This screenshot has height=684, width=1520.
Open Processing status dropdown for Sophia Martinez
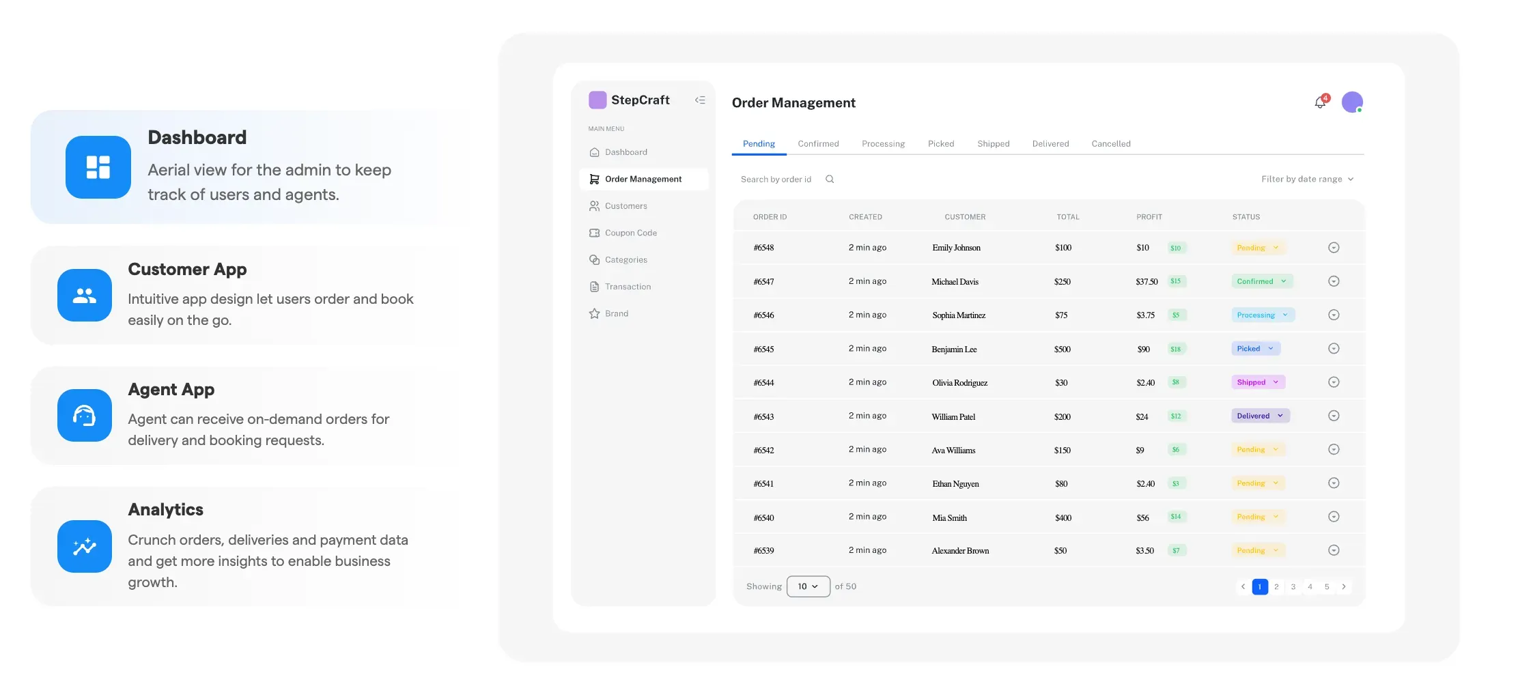(x=1263, y=315)
